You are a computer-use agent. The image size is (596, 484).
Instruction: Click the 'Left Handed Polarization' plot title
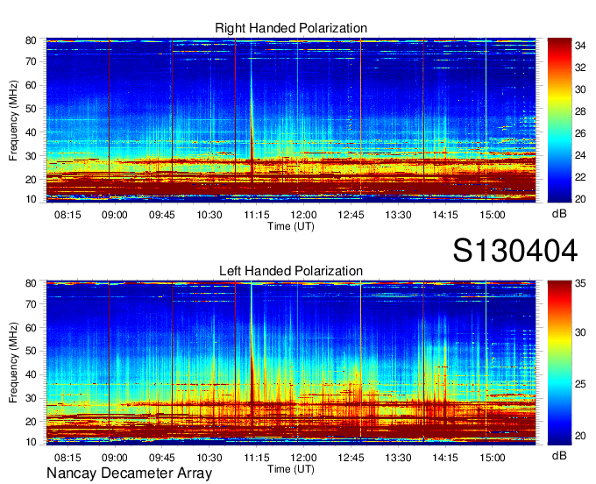291,271
